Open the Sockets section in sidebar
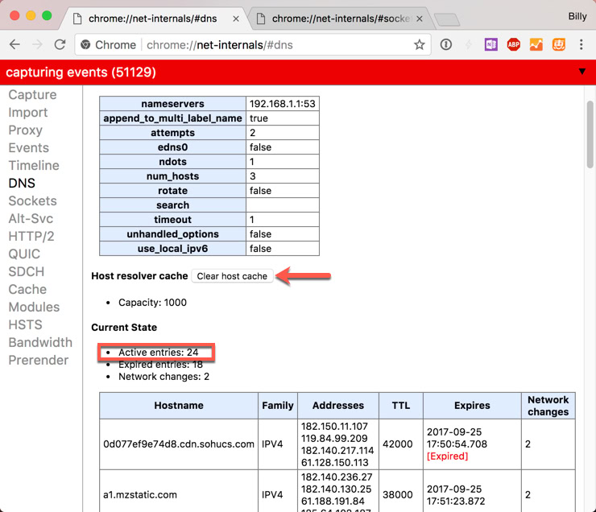 pos(32,200)
